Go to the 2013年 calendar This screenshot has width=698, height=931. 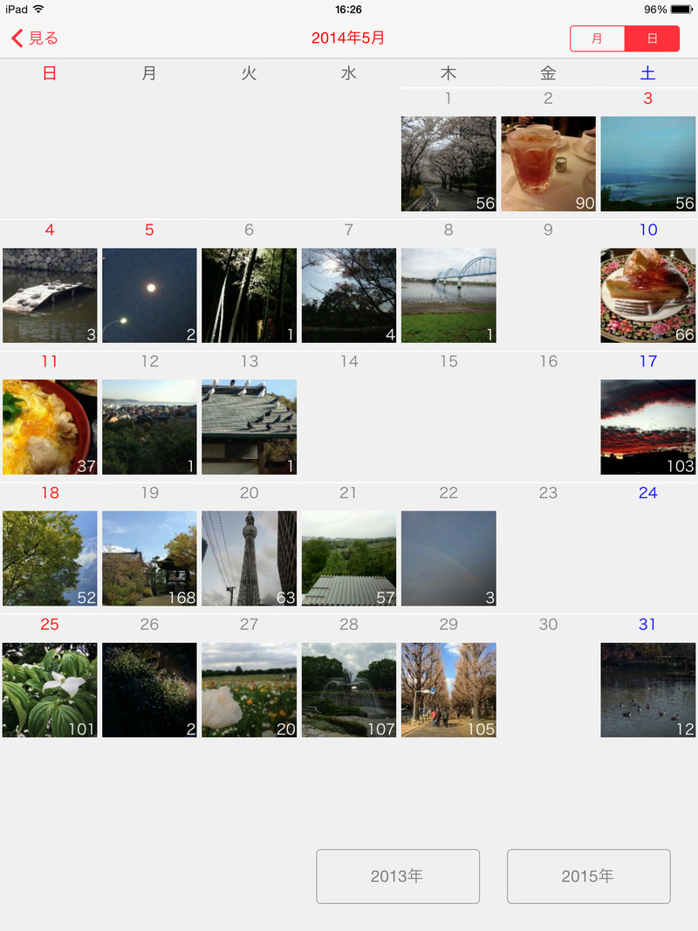(398, 876)
